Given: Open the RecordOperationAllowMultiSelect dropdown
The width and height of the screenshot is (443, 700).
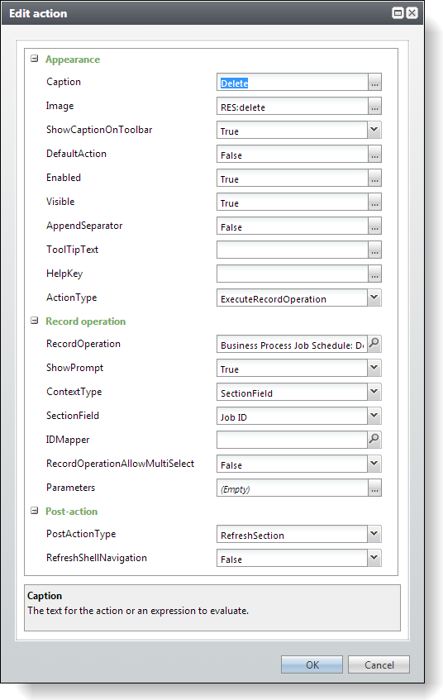Looking at the screenshot, I should click(374, 464).
